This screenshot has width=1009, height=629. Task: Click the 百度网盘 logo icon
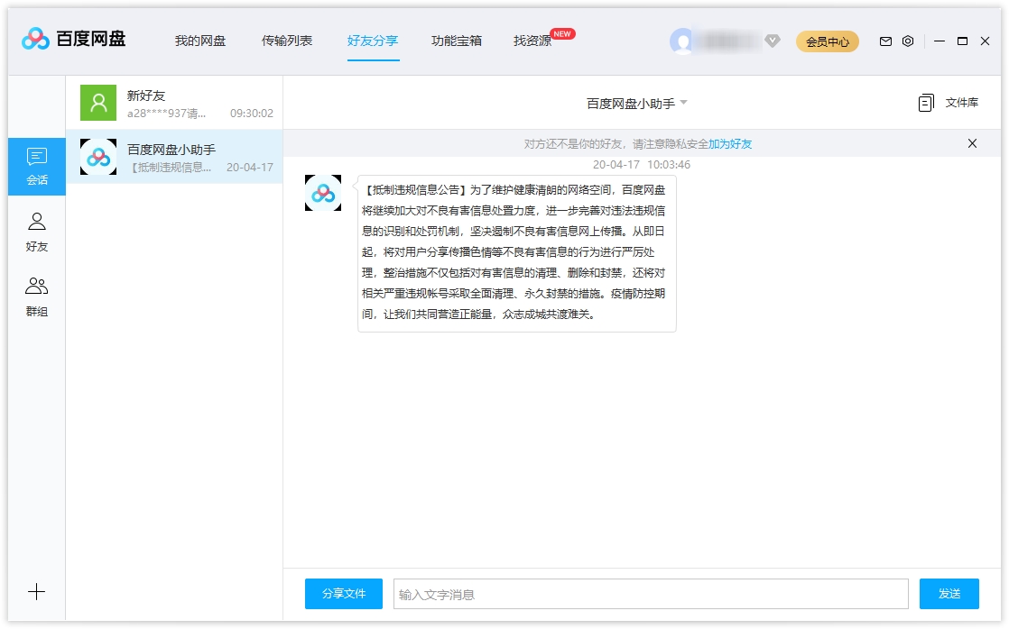(34, 40)
